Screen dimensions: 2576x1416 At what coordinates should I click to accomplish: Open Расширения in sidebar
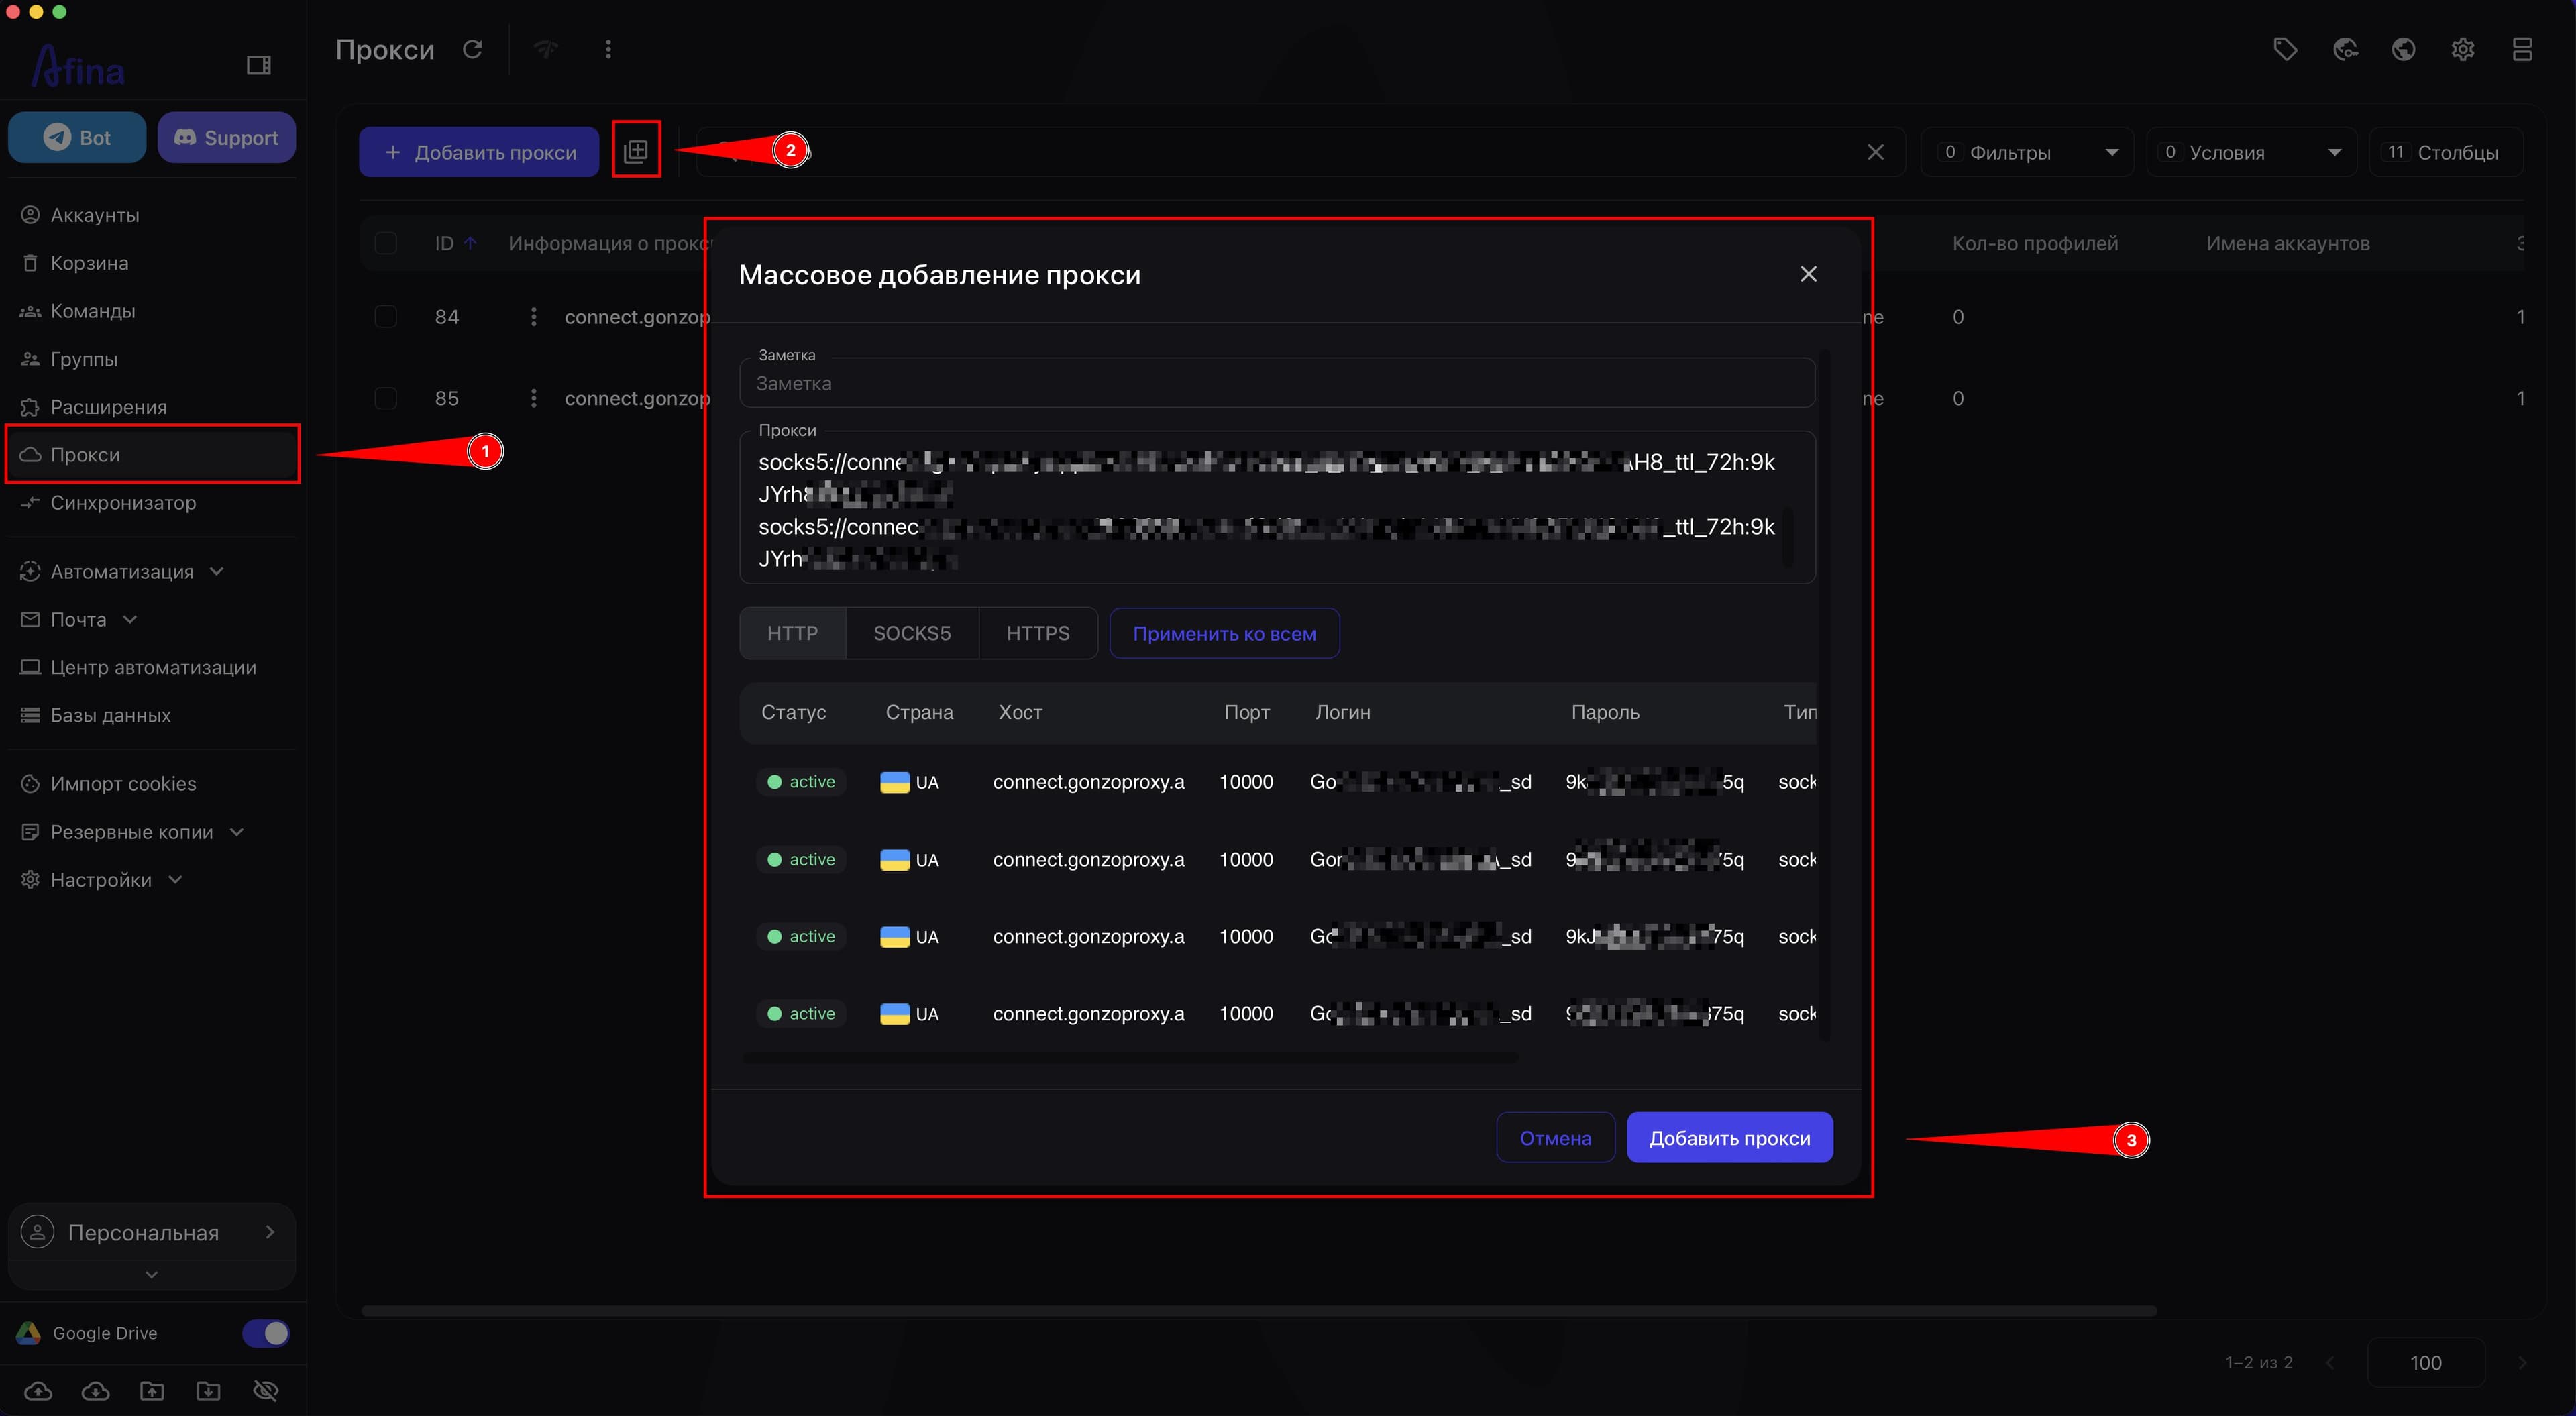pyautogui.click(x=108, y=407)
